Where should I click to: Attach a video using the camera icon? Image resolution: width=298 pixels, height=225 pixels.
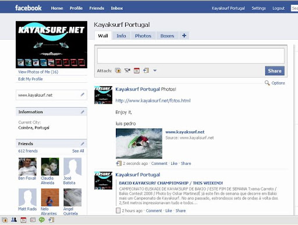(x=127, y=71)
